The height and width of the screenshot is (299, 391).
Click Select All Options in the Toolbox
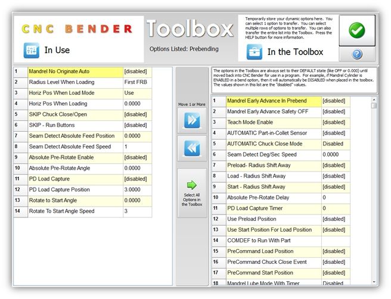[x=192, y=193]
